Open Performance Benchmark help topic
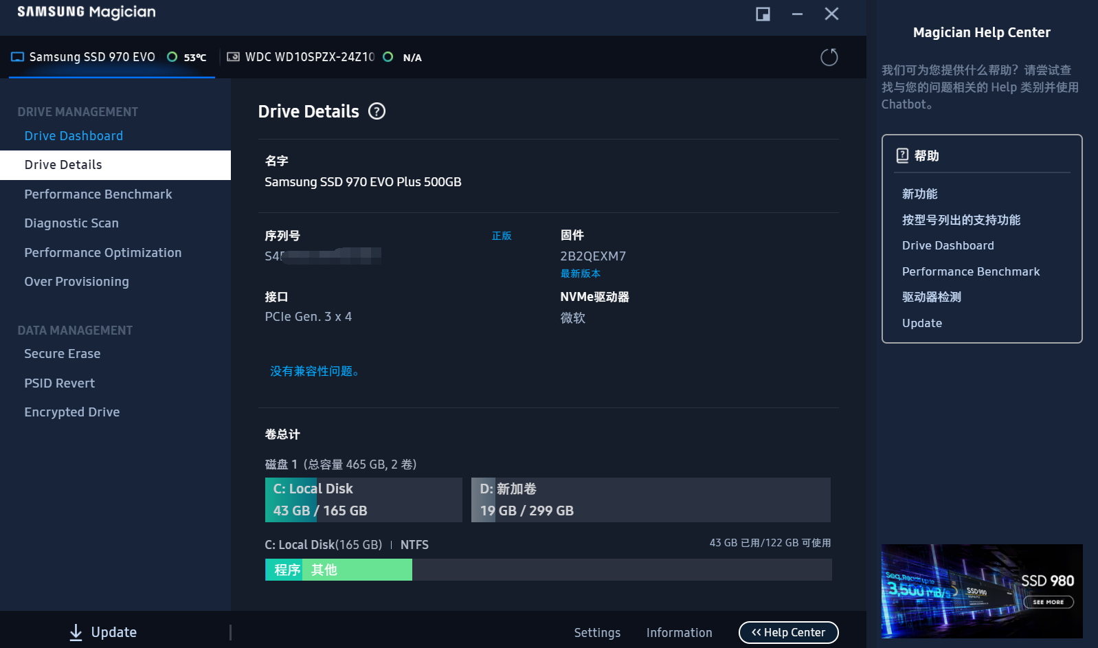Viewport: 1098px width, 648px height. pos(971,271)
